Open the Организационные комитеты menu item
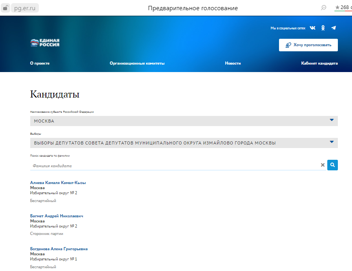352x271 pixels. pyautogui.click(x=137, y=63)
